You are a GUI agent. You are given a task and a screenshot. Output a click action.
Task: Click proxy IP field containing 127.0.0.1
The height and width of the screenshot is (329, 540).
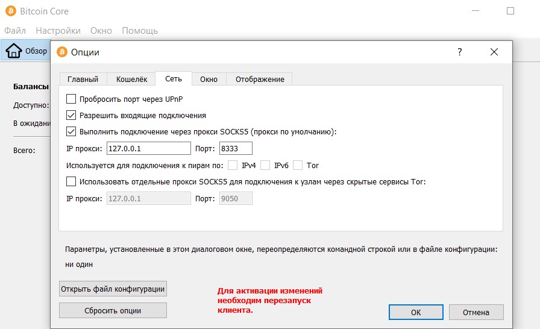149,148
